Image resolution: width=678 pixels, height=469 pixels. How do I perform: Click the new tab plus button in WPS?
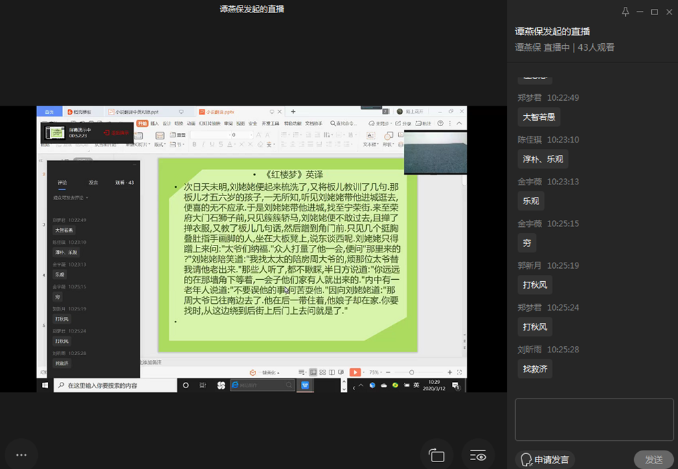(x=293, y=112)
